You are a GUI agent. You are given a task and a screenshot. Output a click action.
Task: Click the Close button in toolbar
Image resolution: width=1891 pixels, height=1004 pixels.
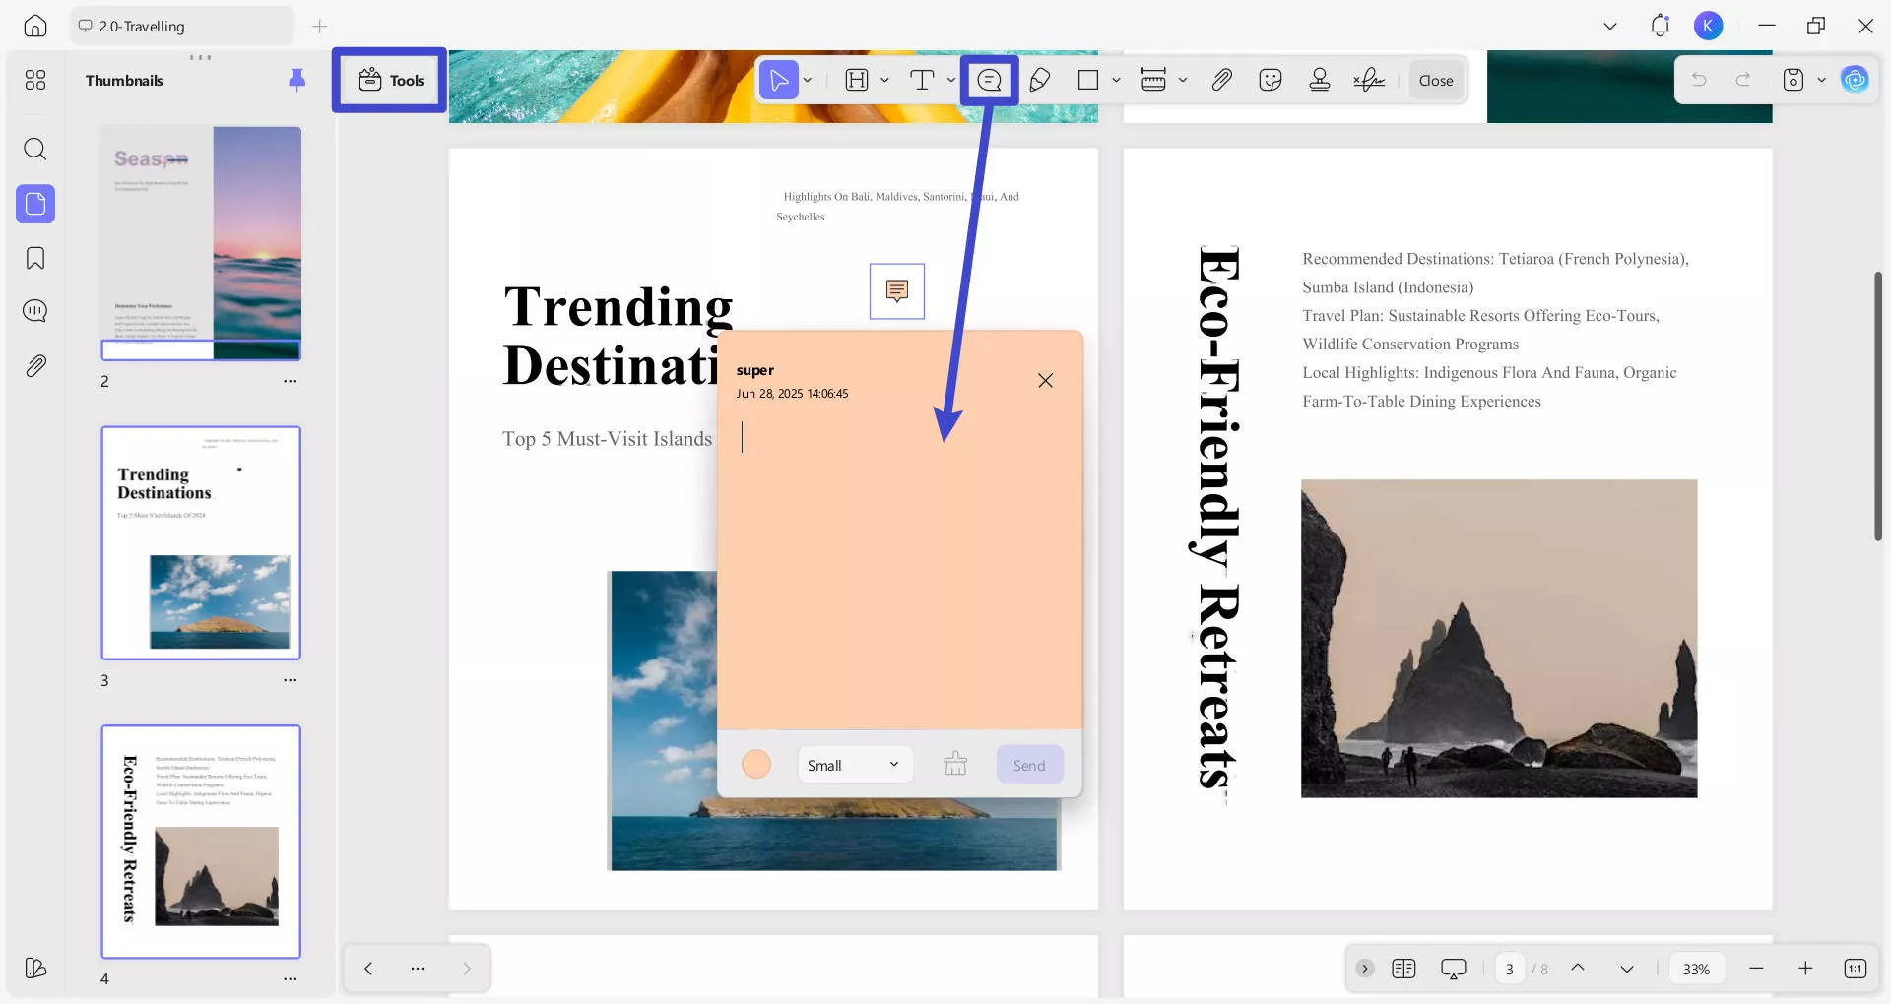tap(1435, 80)
